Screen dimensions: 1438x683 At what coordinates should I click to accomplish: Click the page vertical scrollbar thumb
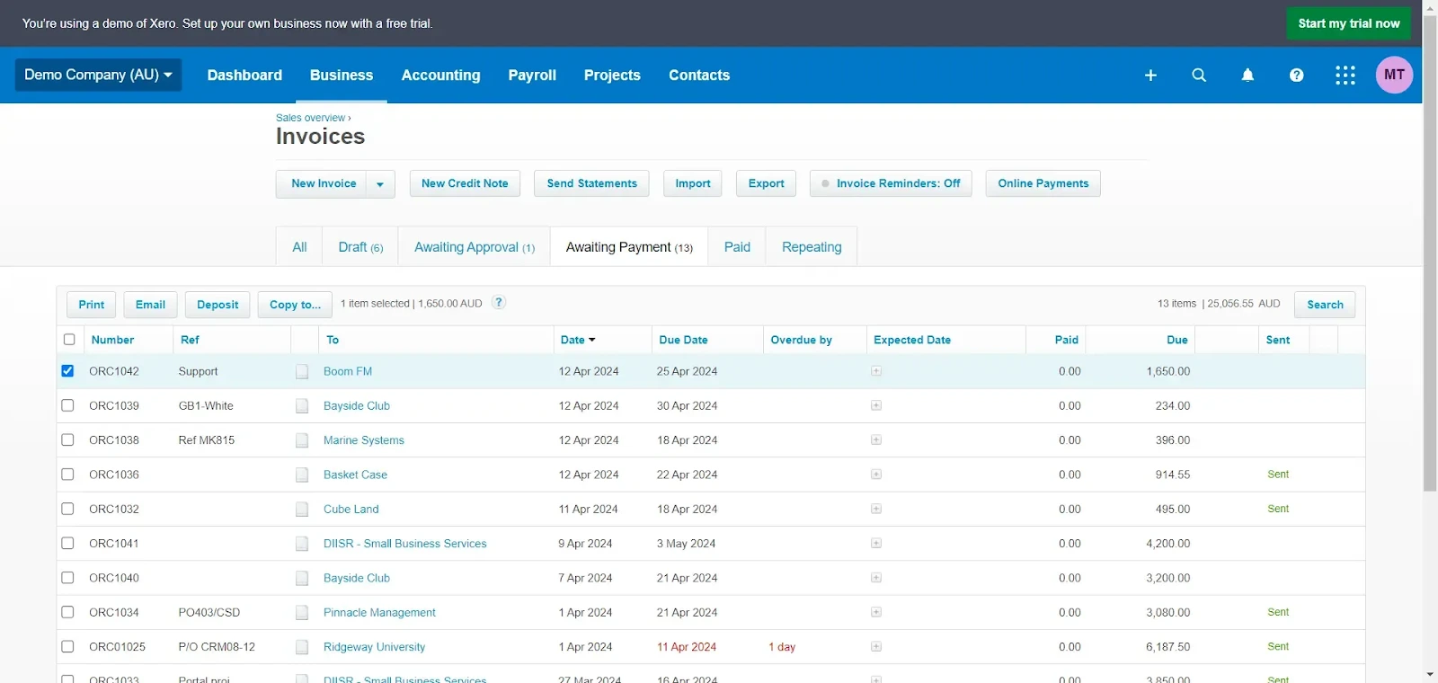pyautogui.click(x=1430, y=252)
